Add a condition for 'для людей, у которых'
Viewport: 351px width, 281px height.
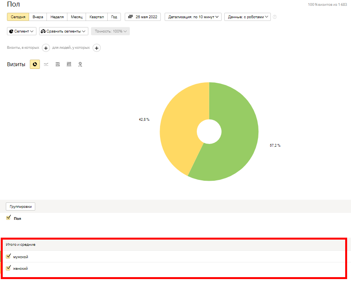(96, 48)
